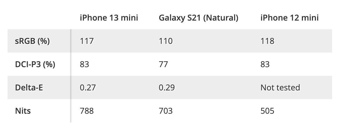Select the Nits value 505
Screen dimensions: 338x137
[x=267, y=111]
